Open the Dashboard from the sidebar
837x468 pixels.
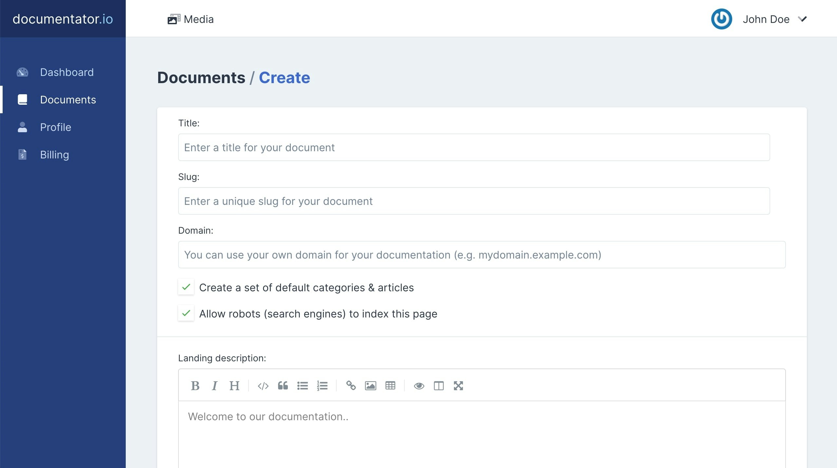pos(66,72)
